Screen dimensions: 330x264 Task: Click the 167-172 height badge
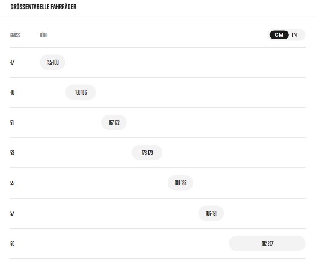pyautogui.click(x=114, y=123)
